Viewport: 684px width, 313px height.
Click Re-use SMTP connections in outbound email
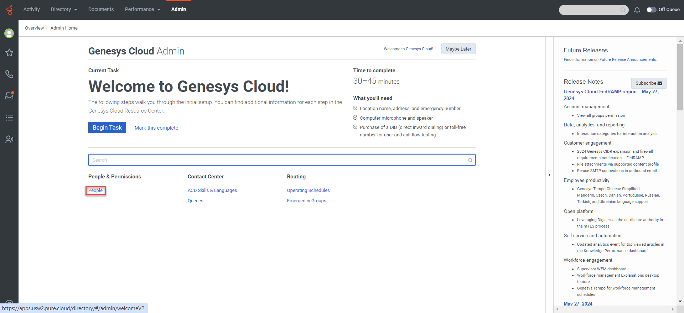pyautogui.click(x=617, y=171)
